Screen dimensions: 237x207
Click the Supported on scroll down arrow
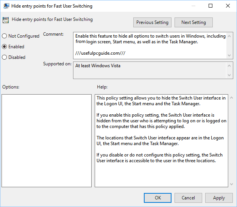pyautogui.click(x=229, y=75)
